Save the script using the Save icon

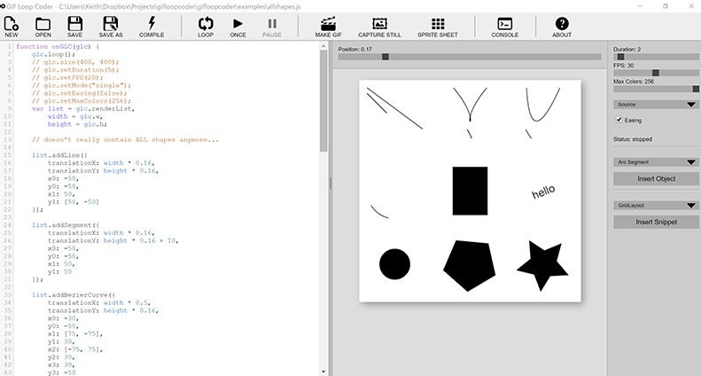tap(75, 24)
